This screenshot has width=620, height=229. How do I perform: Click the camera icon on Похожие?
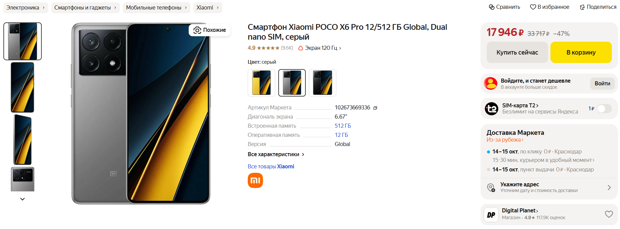click(x=197, y=30)
